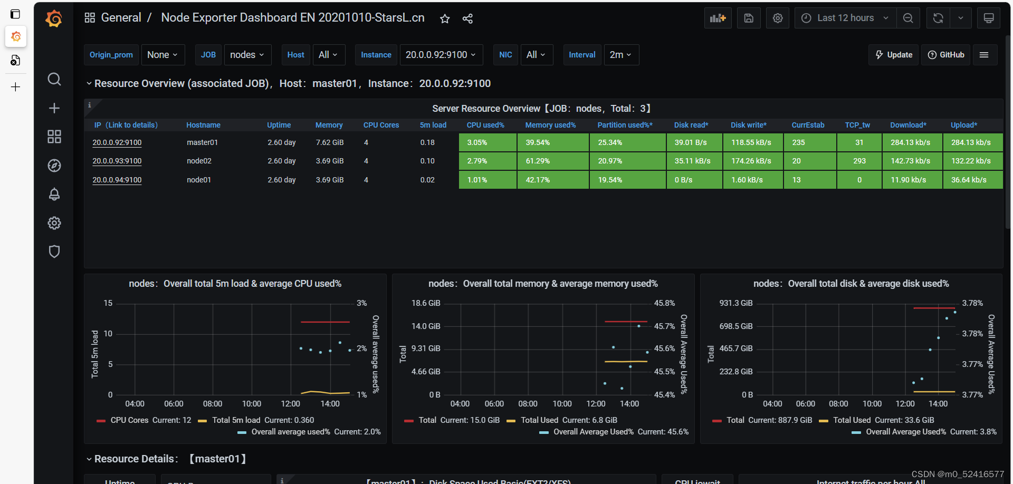Open dashboard settings gear in top bar
The height and width of the screenshot is (484, 1013).
pos(778,18)
